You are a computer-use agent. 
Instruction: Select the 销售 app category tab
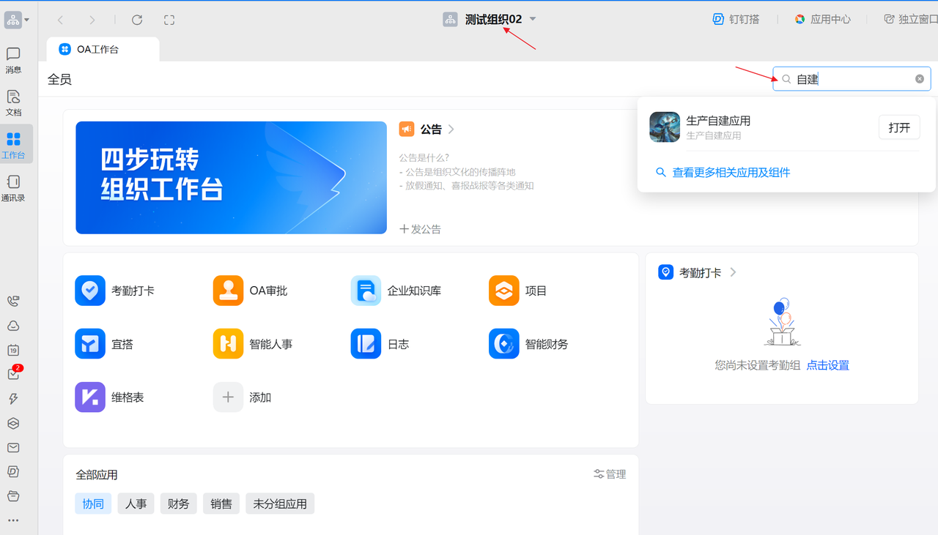tap(221, 504)
